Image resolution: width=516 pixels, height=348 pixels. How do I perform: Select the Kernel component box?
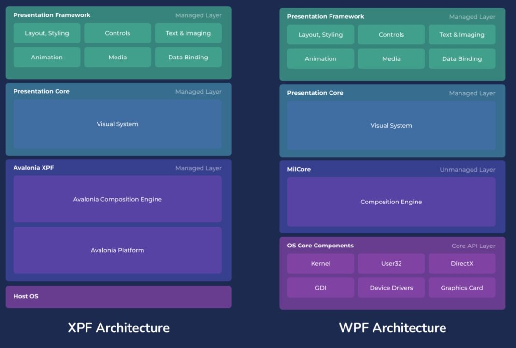pyautogui.click(x=320, y=264)
